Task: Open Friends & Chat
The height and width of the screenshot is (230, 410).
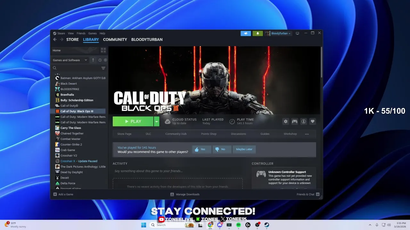Action: (308, 194)
